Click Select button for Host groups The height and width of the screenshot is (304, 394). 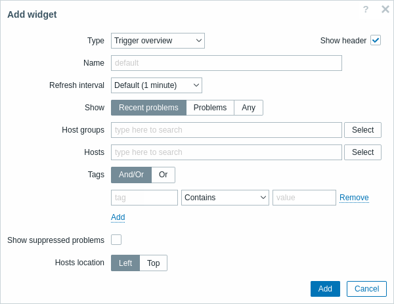tap(362, 130)
